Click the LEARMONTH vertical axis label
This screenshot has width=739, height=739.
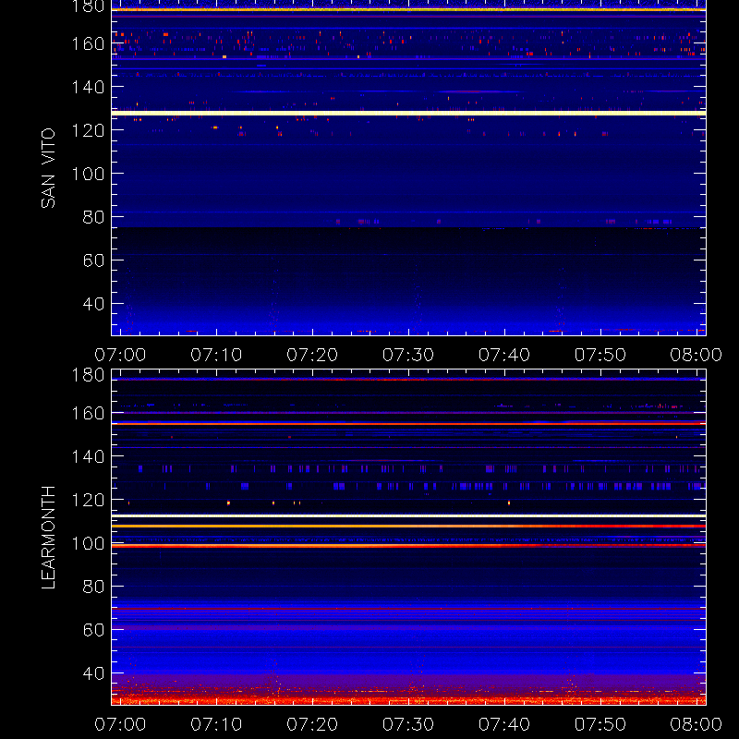tap(48, 538)
